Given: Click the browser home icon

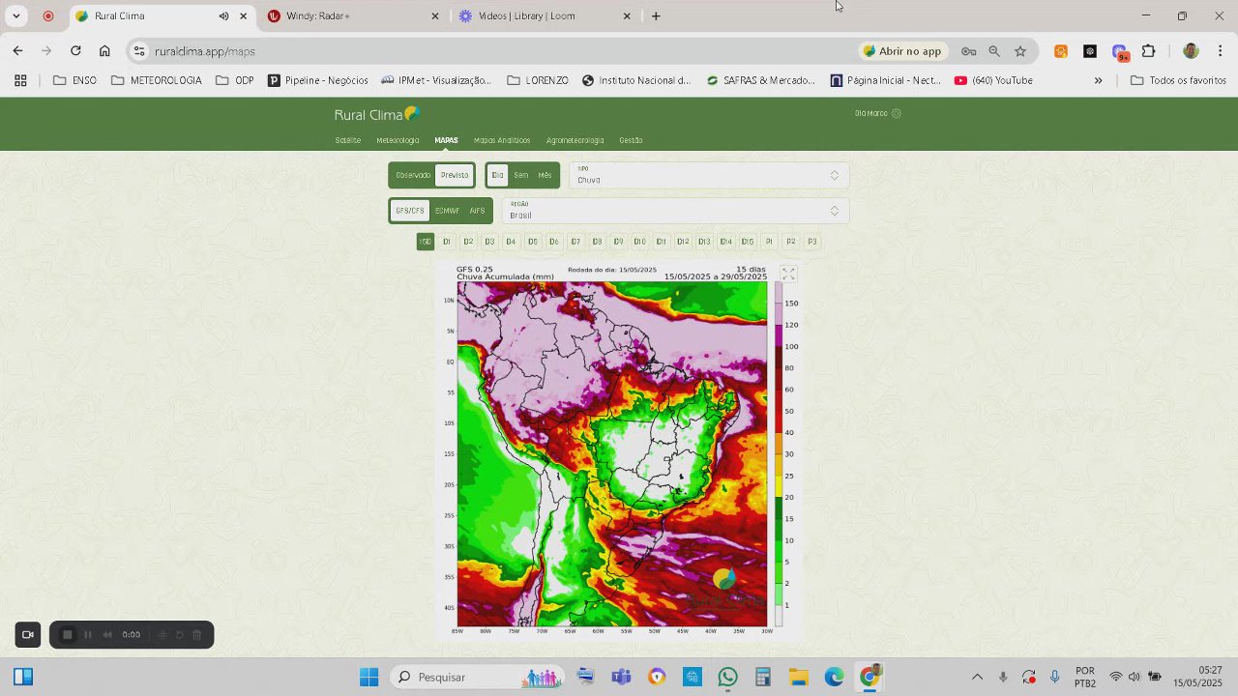Looking at the screenshot, I should tap(104, 51).
